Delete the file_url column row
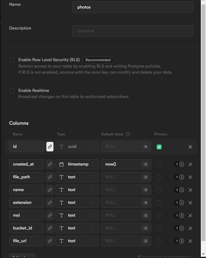The image size is (206, 258). pos(190,241)
